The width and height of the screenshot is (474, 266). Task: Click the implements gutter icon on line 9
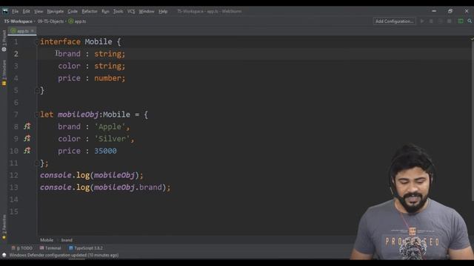[27, 138]
